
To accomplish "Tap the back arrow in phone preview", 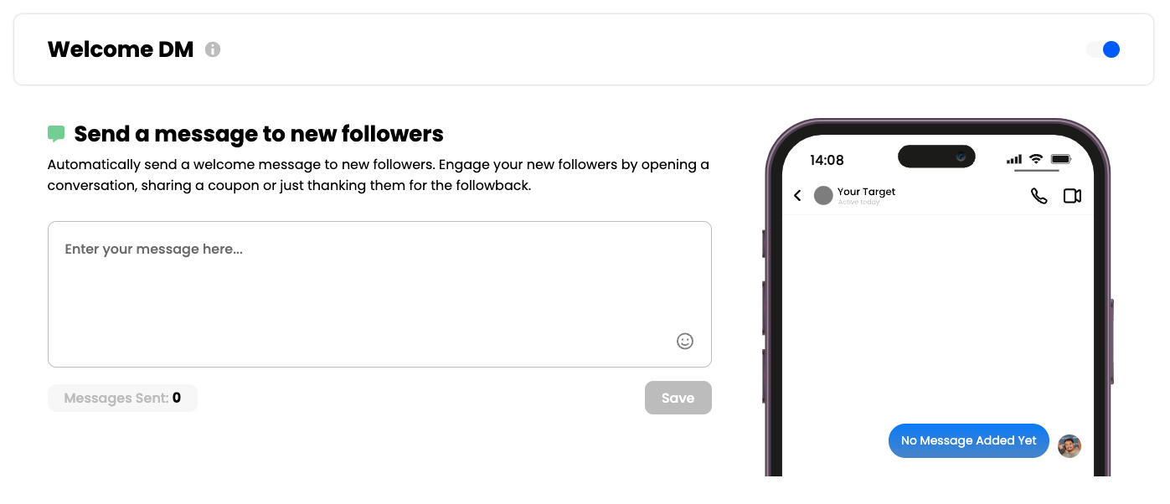I will [797, 196].
